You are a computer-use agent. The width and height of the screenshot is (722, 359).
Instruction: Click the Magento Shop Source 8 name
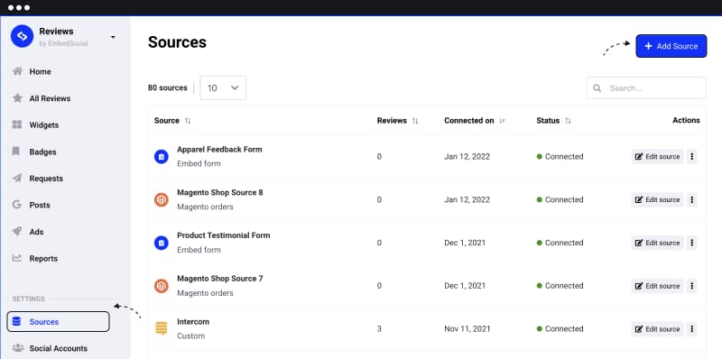(220, 192)
